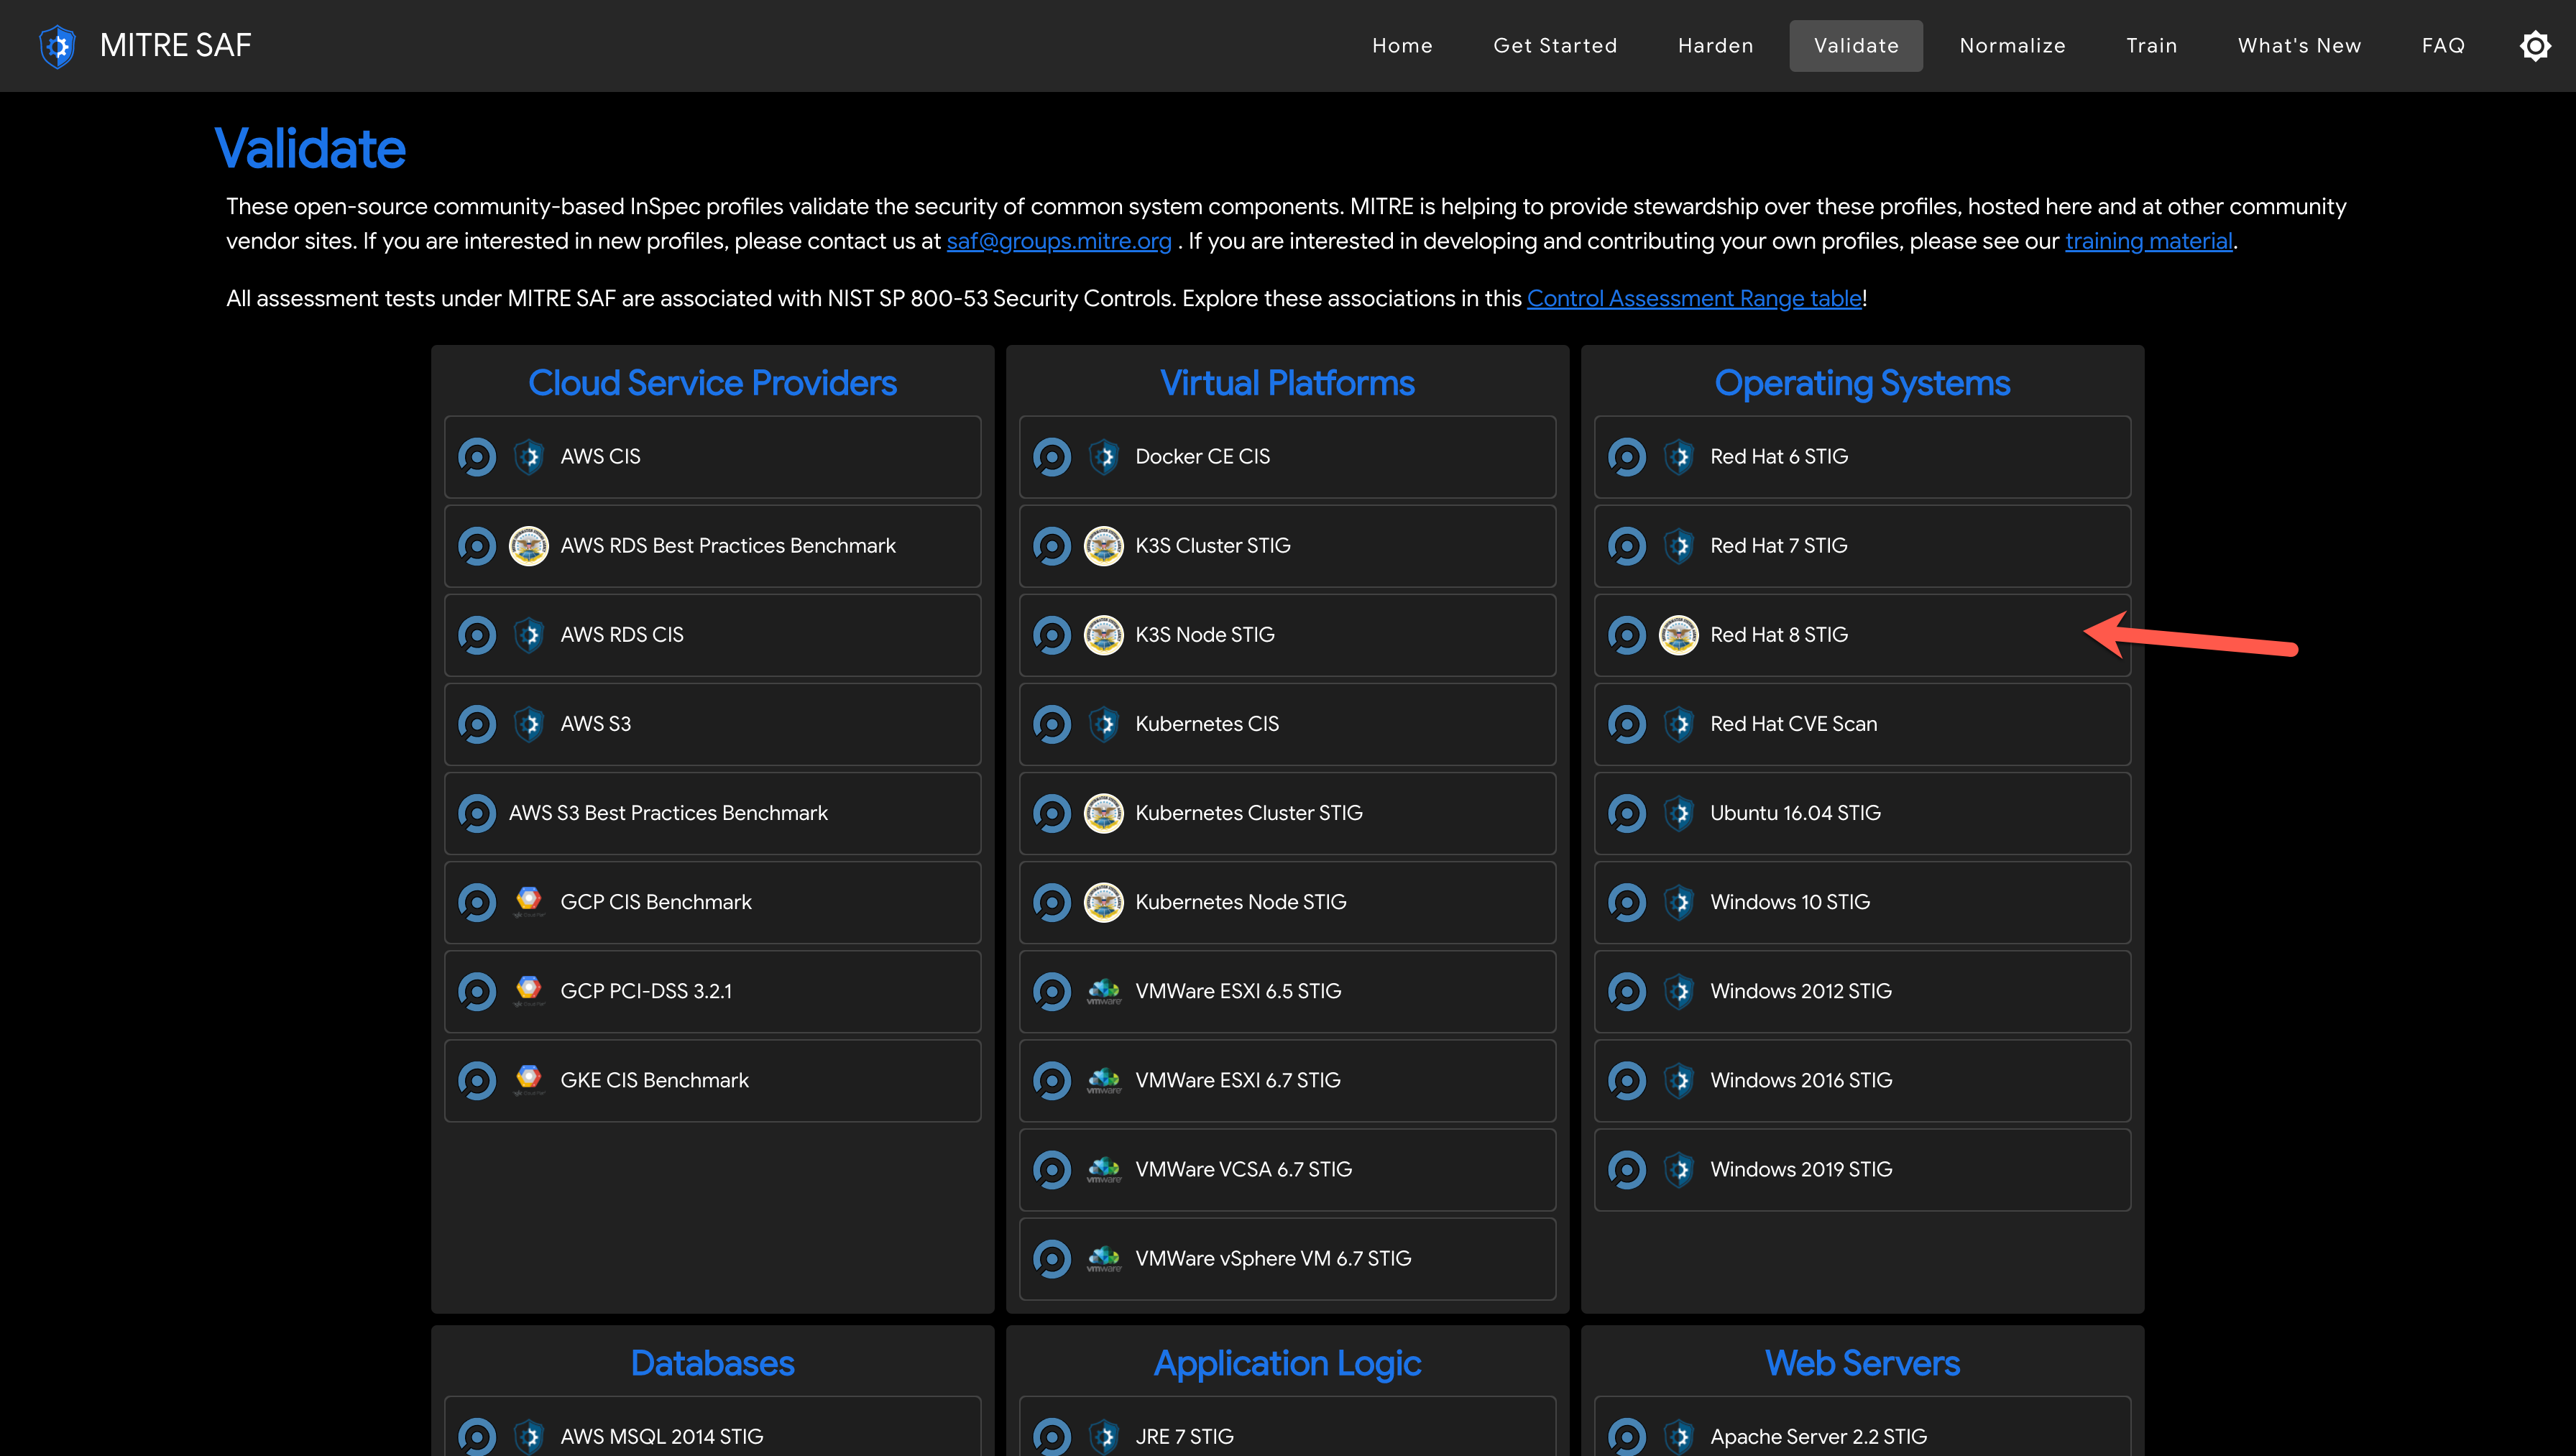Click the InSpec icon in Ubuntu 16.04 STIG row
This screenshot has height=1456, width=2576.
[x=1627, y=813]
